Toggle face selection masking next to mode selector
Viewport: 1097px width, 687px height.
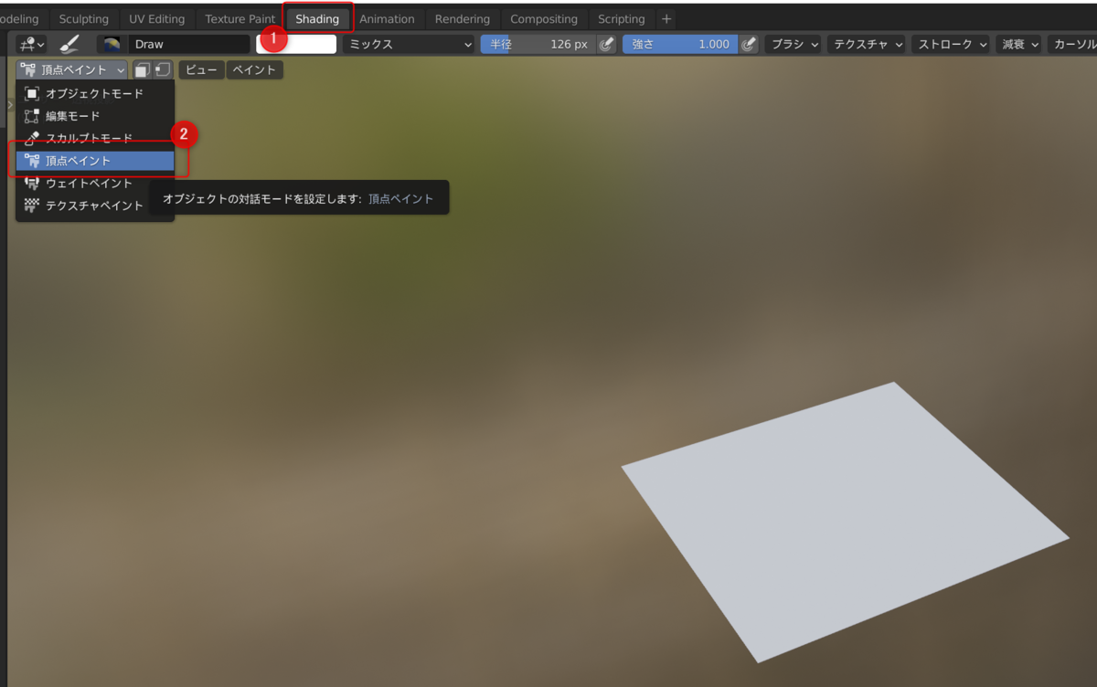click(x=141, y=69)
